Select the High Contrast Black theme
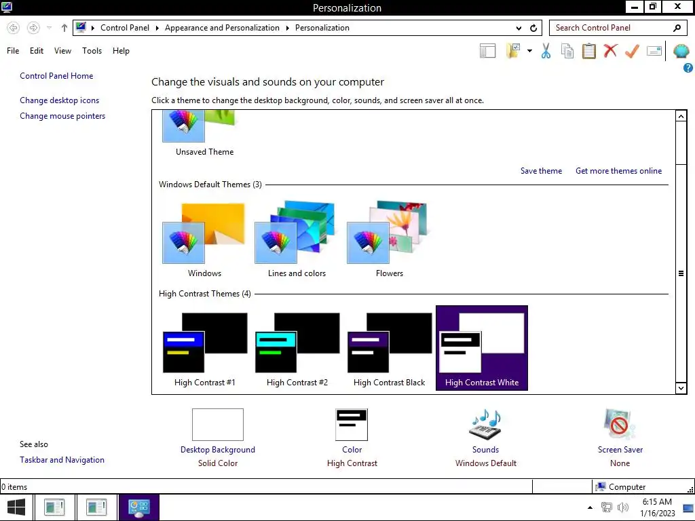695x521 pixels. click(x=389, y=348)
